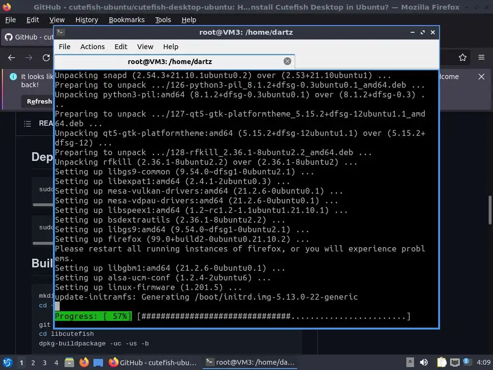Click the show desktop icon in taskbar

tap(98, 362)
